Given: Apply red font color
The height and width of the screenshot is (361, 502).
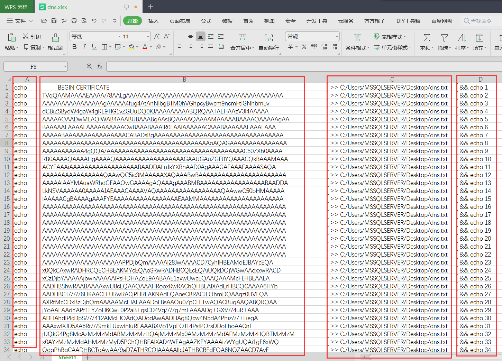Looking at the screenshot, I should [145, 47].
